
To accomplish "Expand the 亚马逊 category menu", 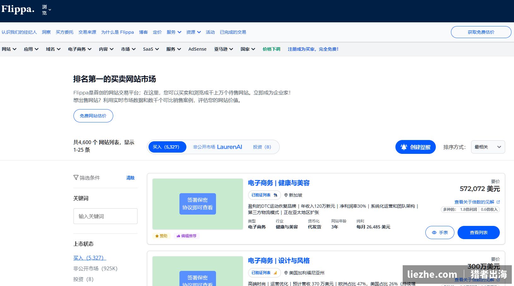I will (x=224, y=49).
